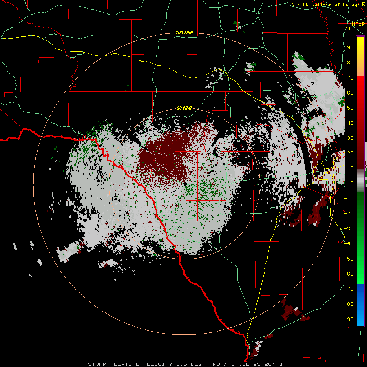Click the KDFX station identifier in caption
Image resolution: width=367 pixels, height=367 pixels.
tap(221, 364)
